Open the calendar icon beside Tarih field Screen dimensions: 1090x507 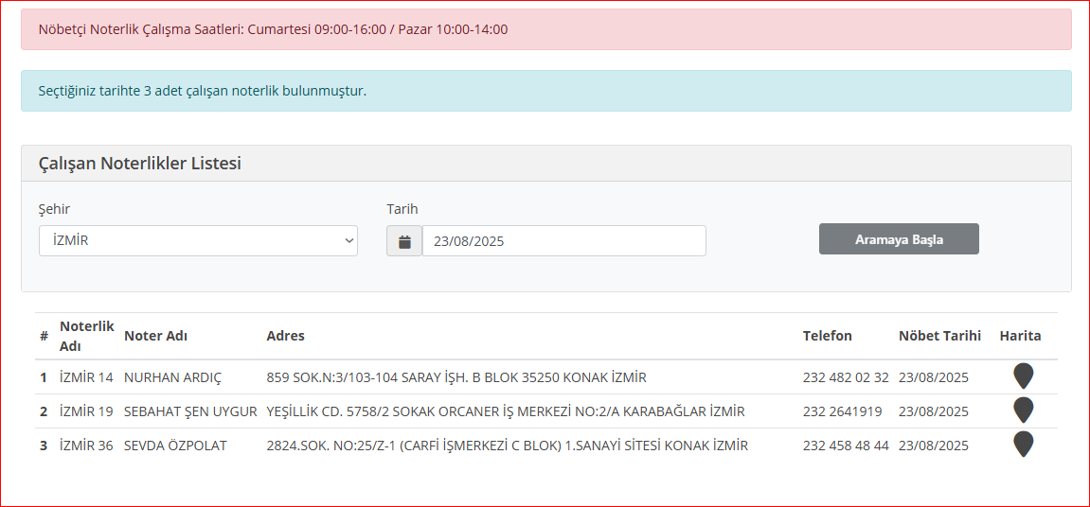click(404, 241)
